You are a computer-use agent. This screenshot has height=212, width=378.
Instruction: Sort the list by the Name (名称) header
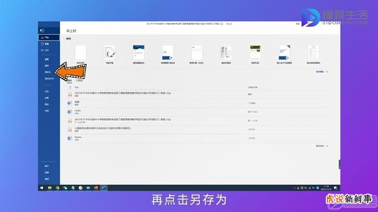click(77, 88)
